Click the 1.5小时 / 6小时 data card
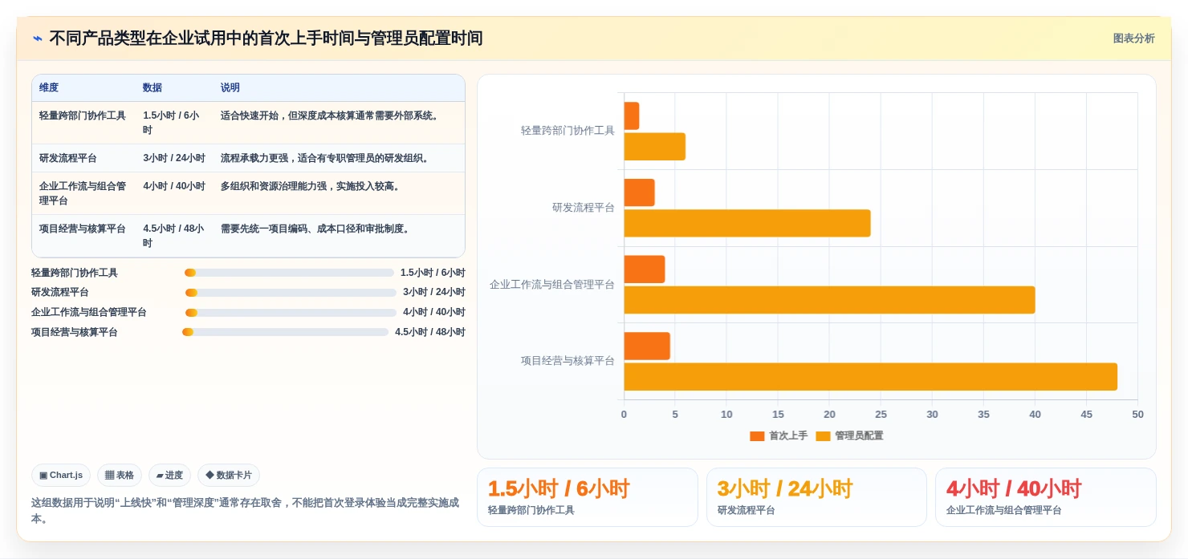 click(x=588, y=497)
